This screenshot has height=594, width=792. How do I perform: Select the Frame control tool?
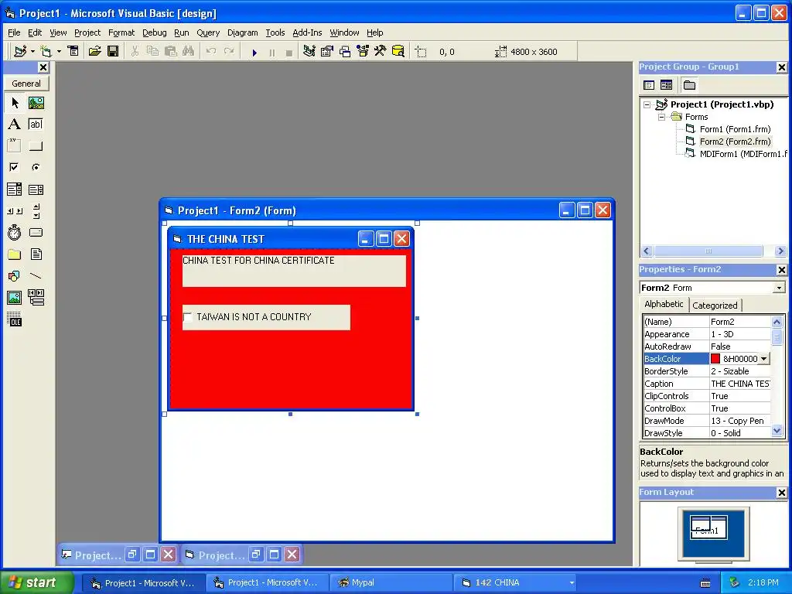(15, 146)
